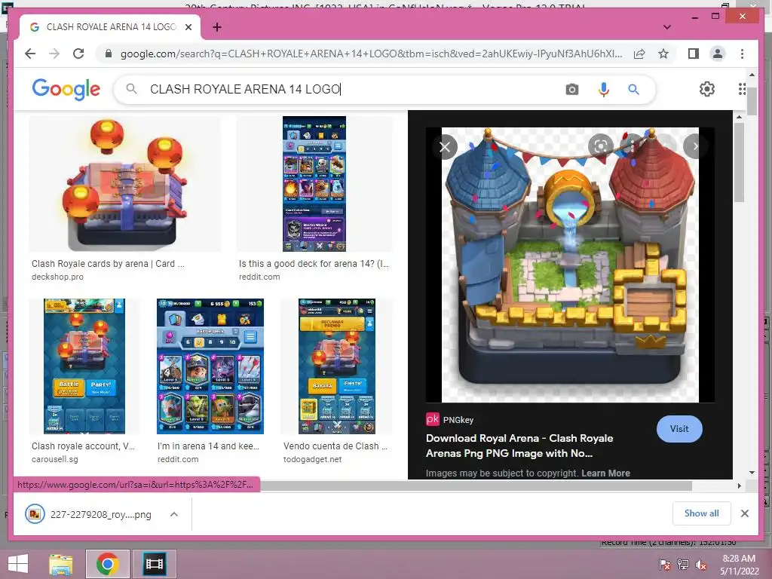Open the Chrome profile avatar
This screenshot has width=772, height=579.
pyautogui.click(x=718, y=54)
